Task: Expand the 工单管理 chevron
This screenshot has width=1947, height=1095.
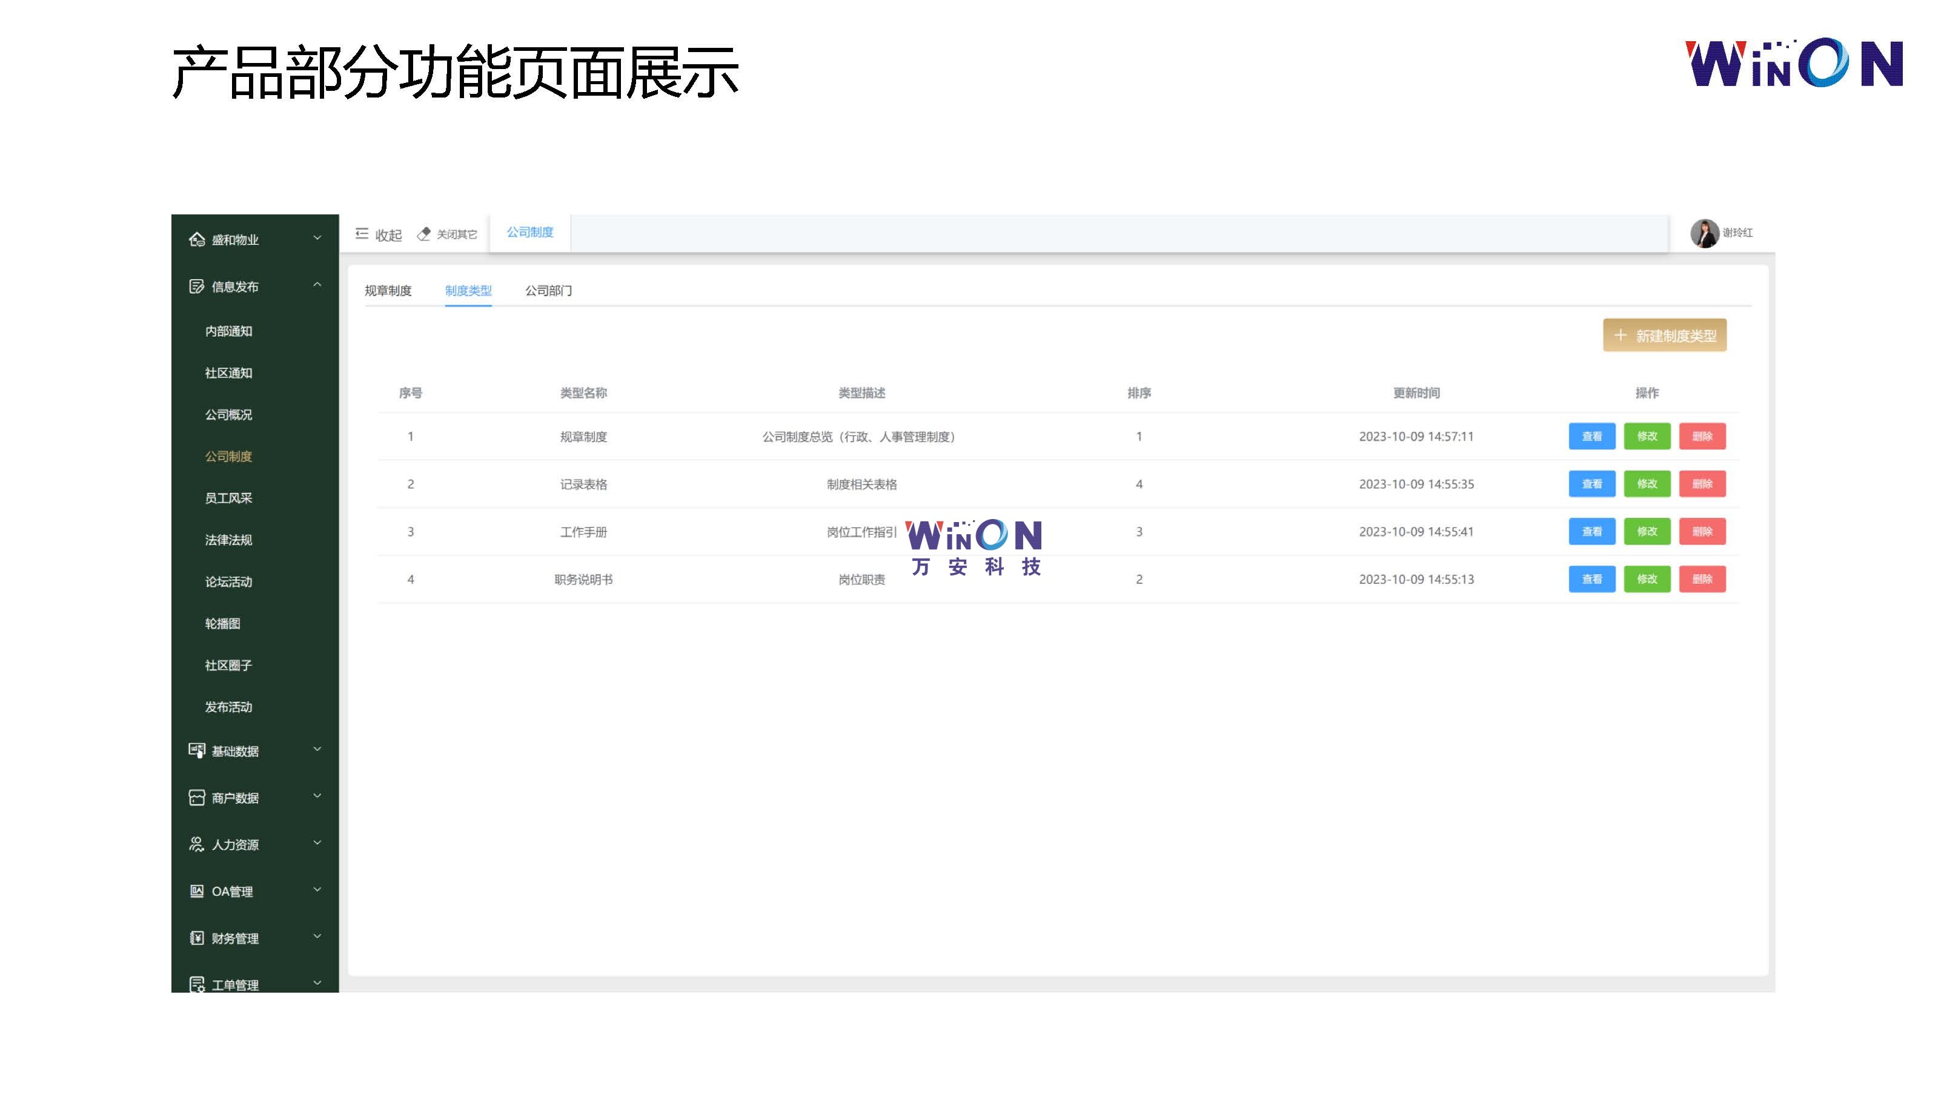Action: tap(317, 982)
